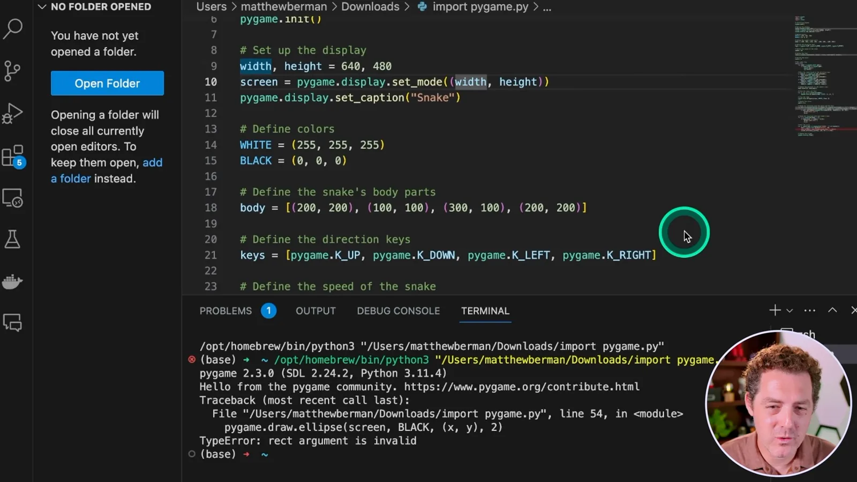Open the Source Control view
Screen dimensions: 857x482
tap(13, 71)
